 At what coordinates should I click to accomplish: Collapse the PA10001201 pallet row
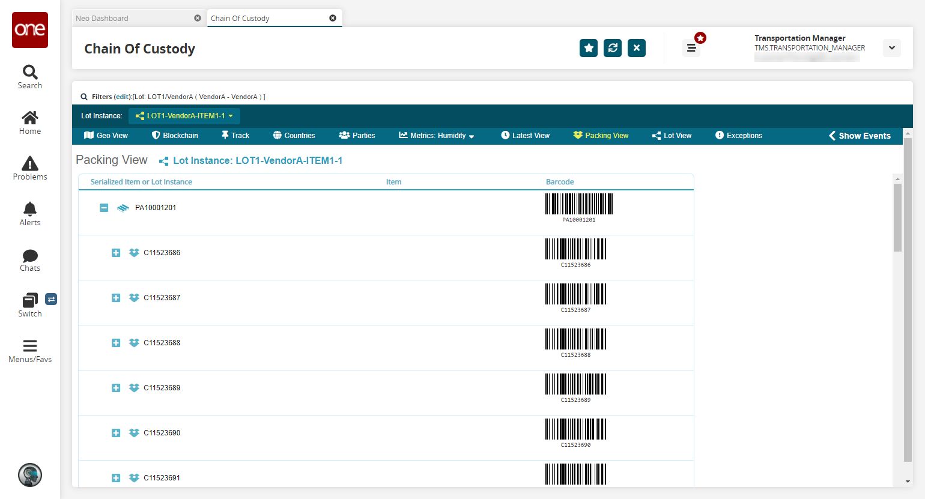[104, 208]
